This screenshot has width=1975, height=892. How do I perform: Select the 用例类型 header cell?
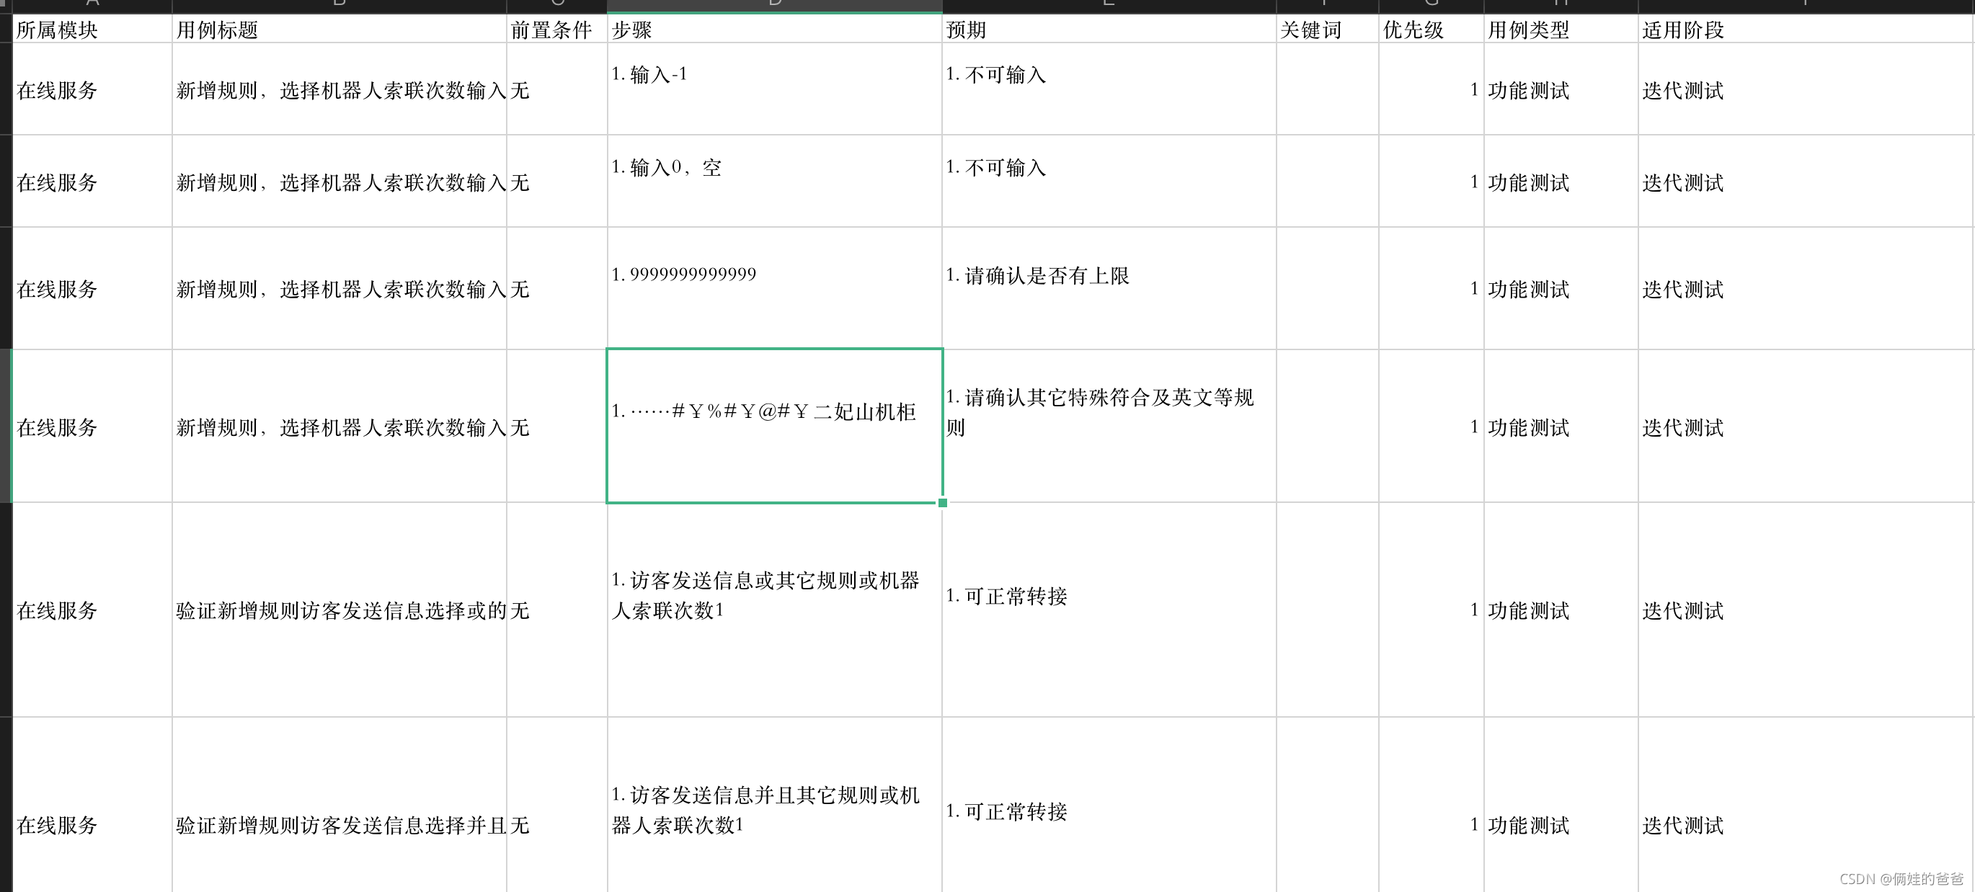coord(1561,29)
